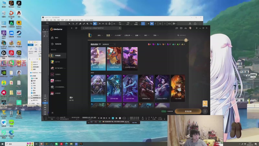The height and width of the screenshot is (146, 259).
Task: Open My Games icon in WeGame sidebar
Action: coord(52,44)
